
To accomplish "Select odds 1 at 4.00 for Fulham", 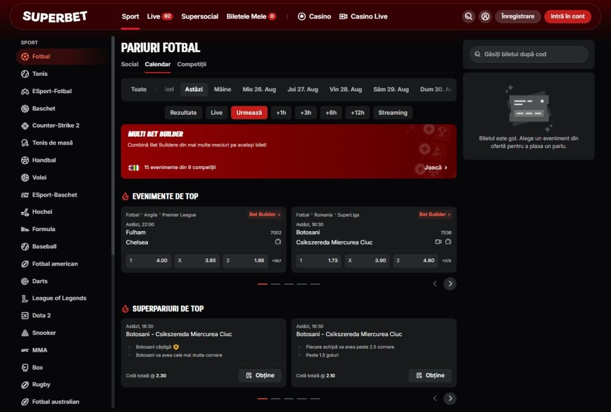I will click(149, 260).
